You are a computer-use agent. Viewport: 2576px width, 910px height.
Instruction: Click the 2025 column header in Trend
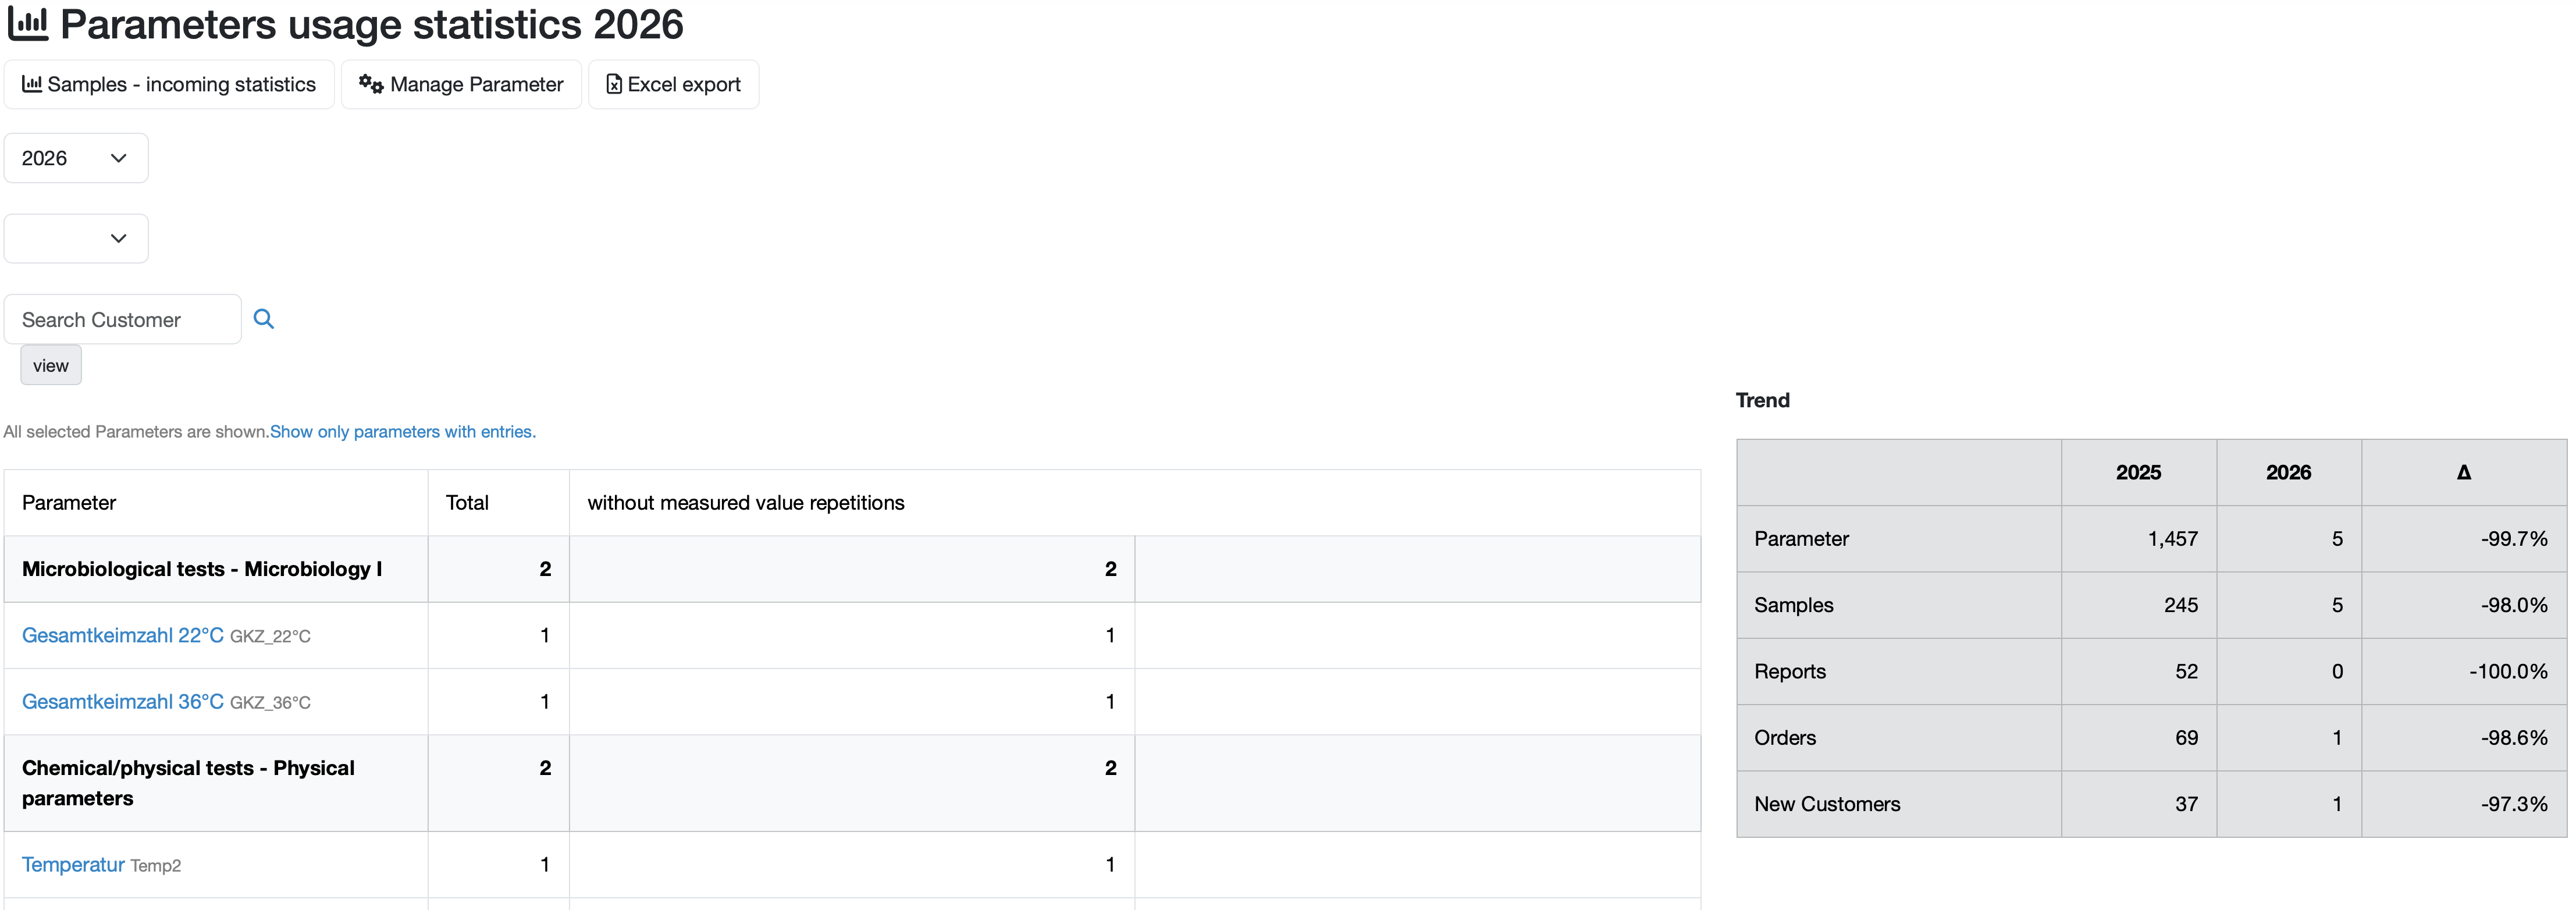(x=2138, y=473)
